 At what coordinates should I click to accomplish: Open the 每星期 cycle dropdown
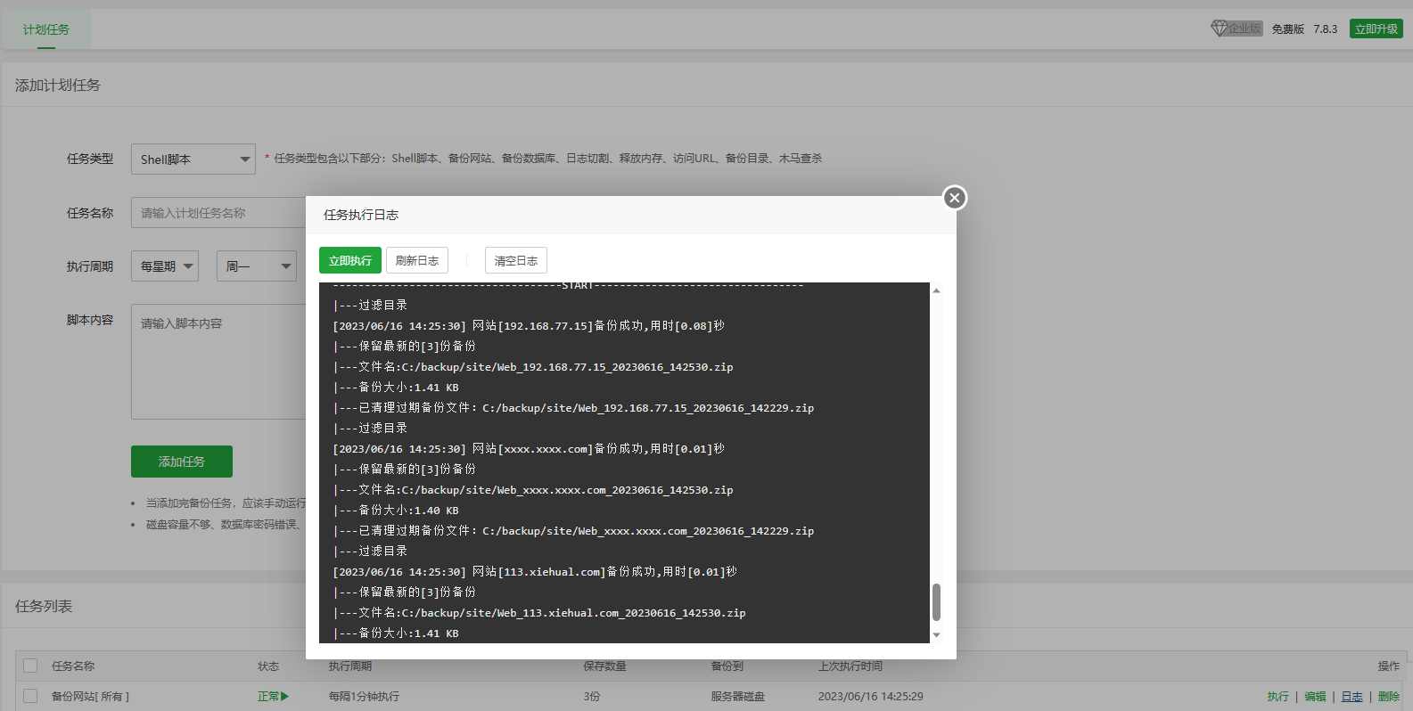coord(165,266)
